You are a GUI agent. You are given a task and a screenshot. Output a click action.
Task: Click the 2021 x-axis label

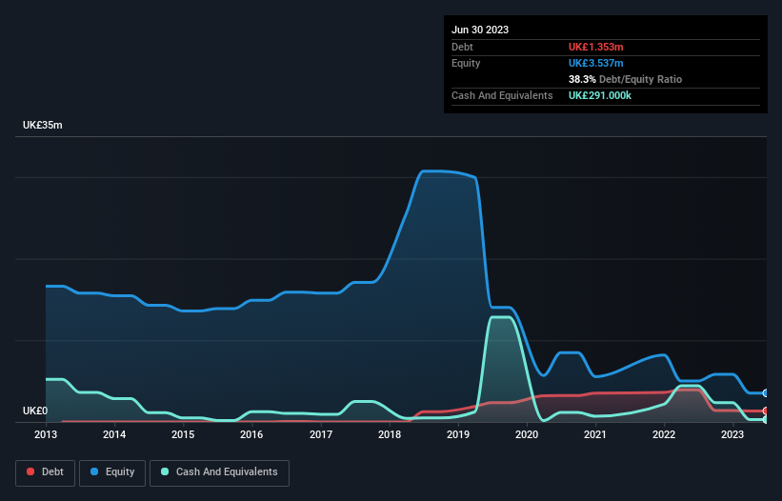(x=595, y=434)
